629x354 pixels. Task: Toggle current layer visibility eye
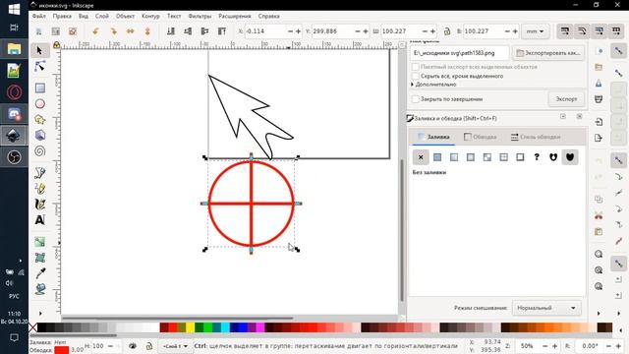coord(133,346)
